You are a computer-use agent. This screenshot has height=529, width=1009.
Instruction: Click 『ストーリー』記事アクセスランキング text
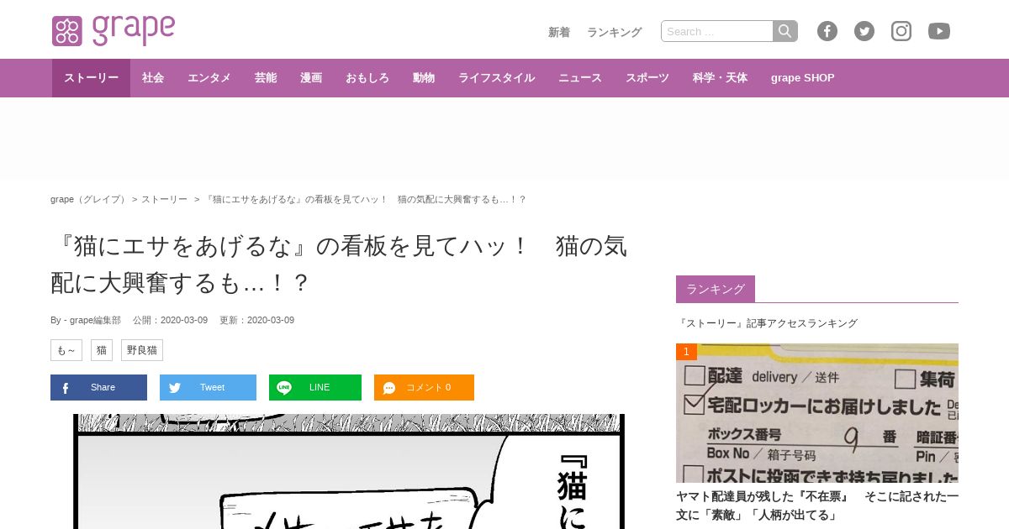[x=767, y=323]
